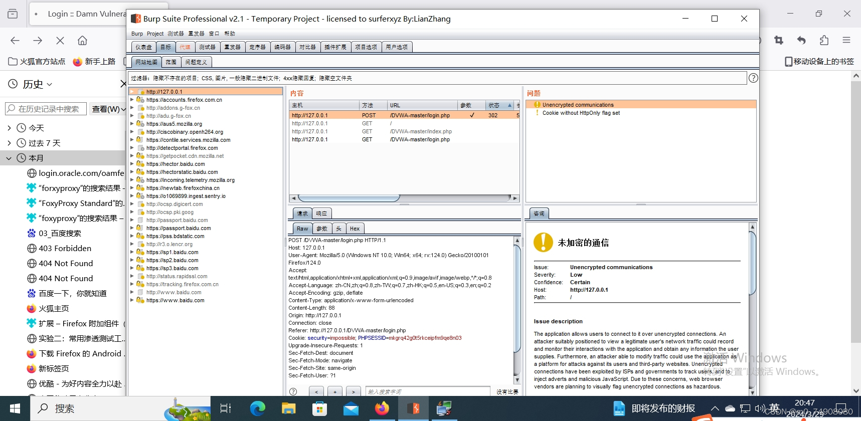The width and height of the screenshot is (861, 421).
Task: Switch to the Hex view tab
Action: pos(355,229)
